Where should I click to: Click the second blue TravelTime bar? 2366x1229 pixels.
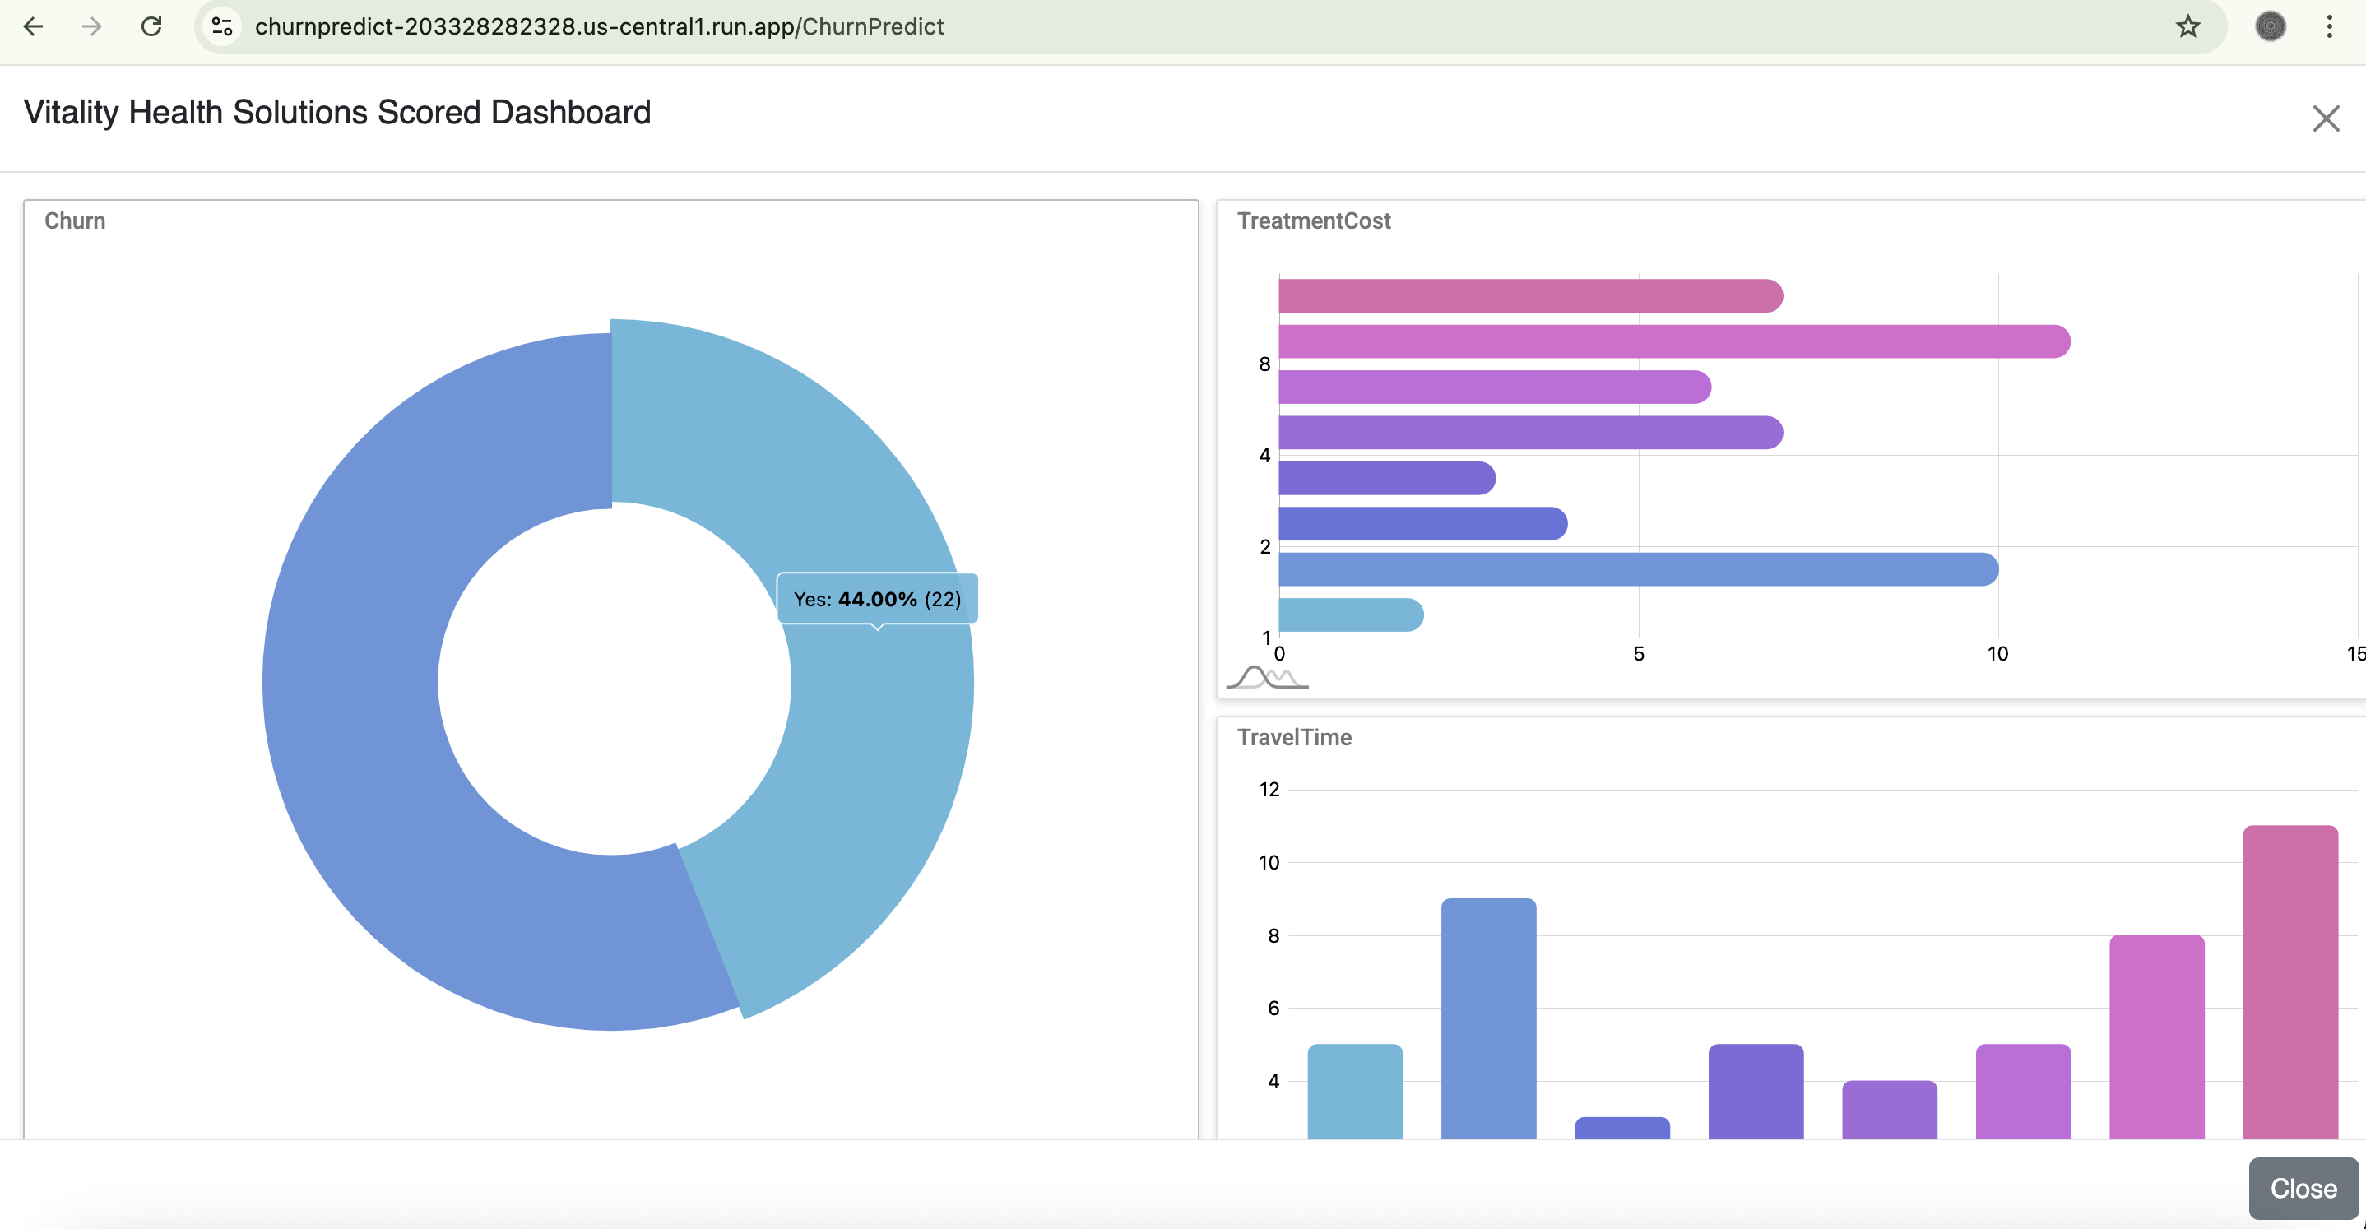1488,1019
